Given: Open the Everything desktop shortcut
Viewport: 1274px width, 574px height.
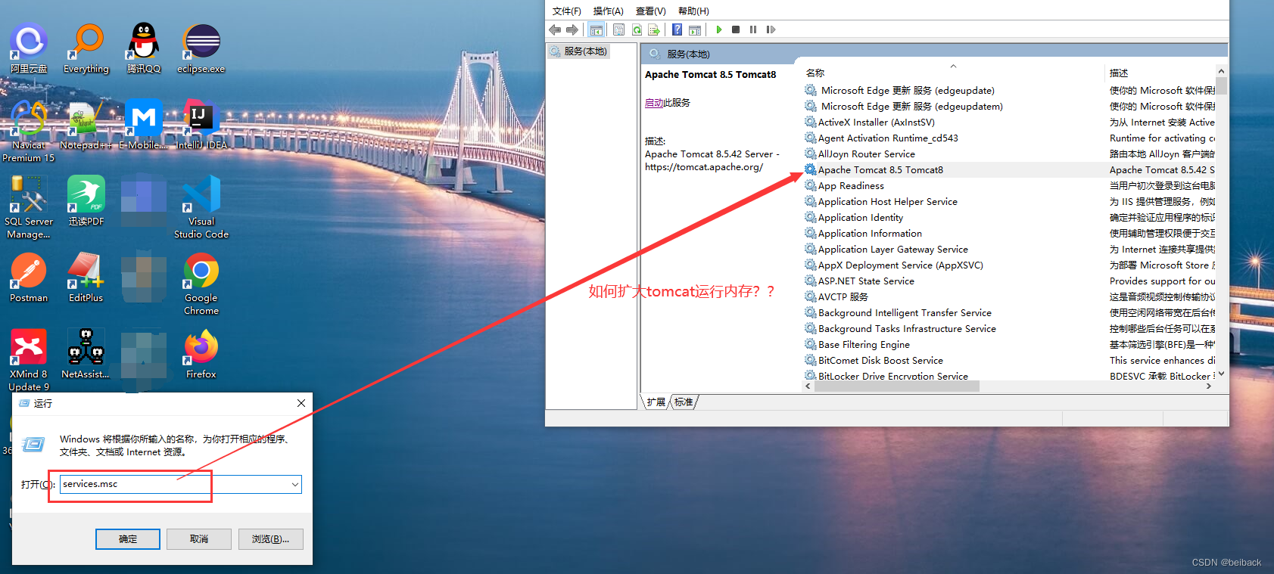Looking at the screenshot, I should 86,48.
